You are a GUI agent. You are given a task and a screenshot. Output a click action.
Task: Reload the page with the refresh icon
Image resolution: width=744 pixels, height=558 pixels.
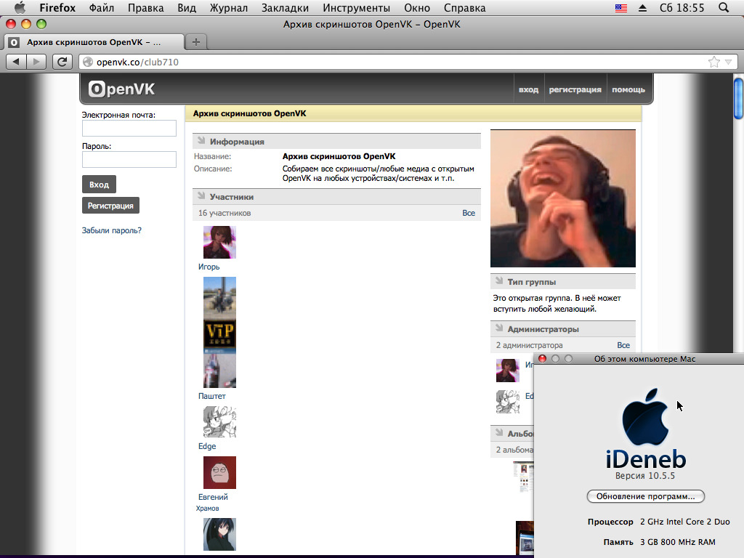click(x=62, y=62)
